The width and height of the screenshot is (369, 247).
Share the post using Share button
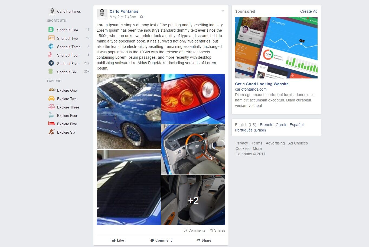coord(204,240)
